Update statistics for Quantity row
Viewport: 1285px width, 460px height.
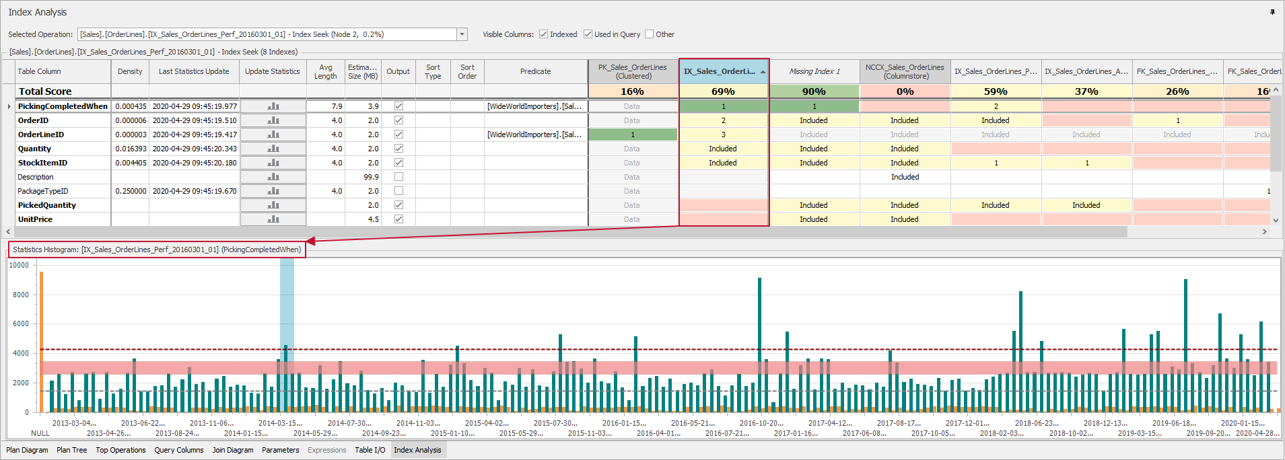click(x=273, y=149)
